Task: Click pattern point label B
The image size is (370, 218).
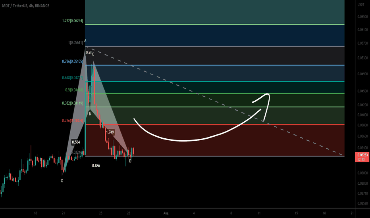Action: click(90, 114)
